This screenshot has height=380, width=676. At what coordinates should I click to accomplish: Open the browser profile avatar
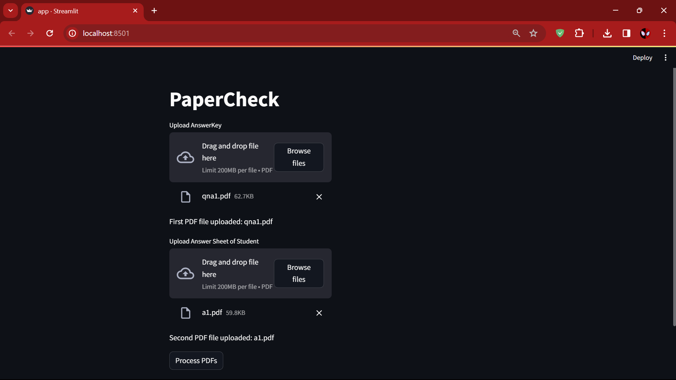(645, 33)
